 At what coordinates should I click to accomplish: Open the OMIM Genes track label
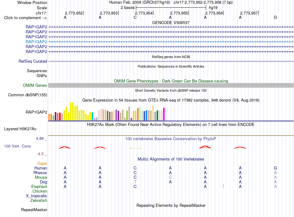tap(35, 85)
